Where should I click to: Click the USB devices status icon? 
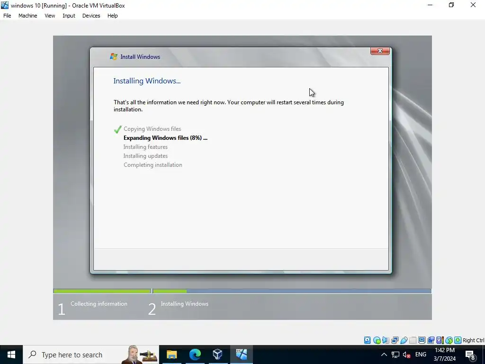tap(404, 340)
